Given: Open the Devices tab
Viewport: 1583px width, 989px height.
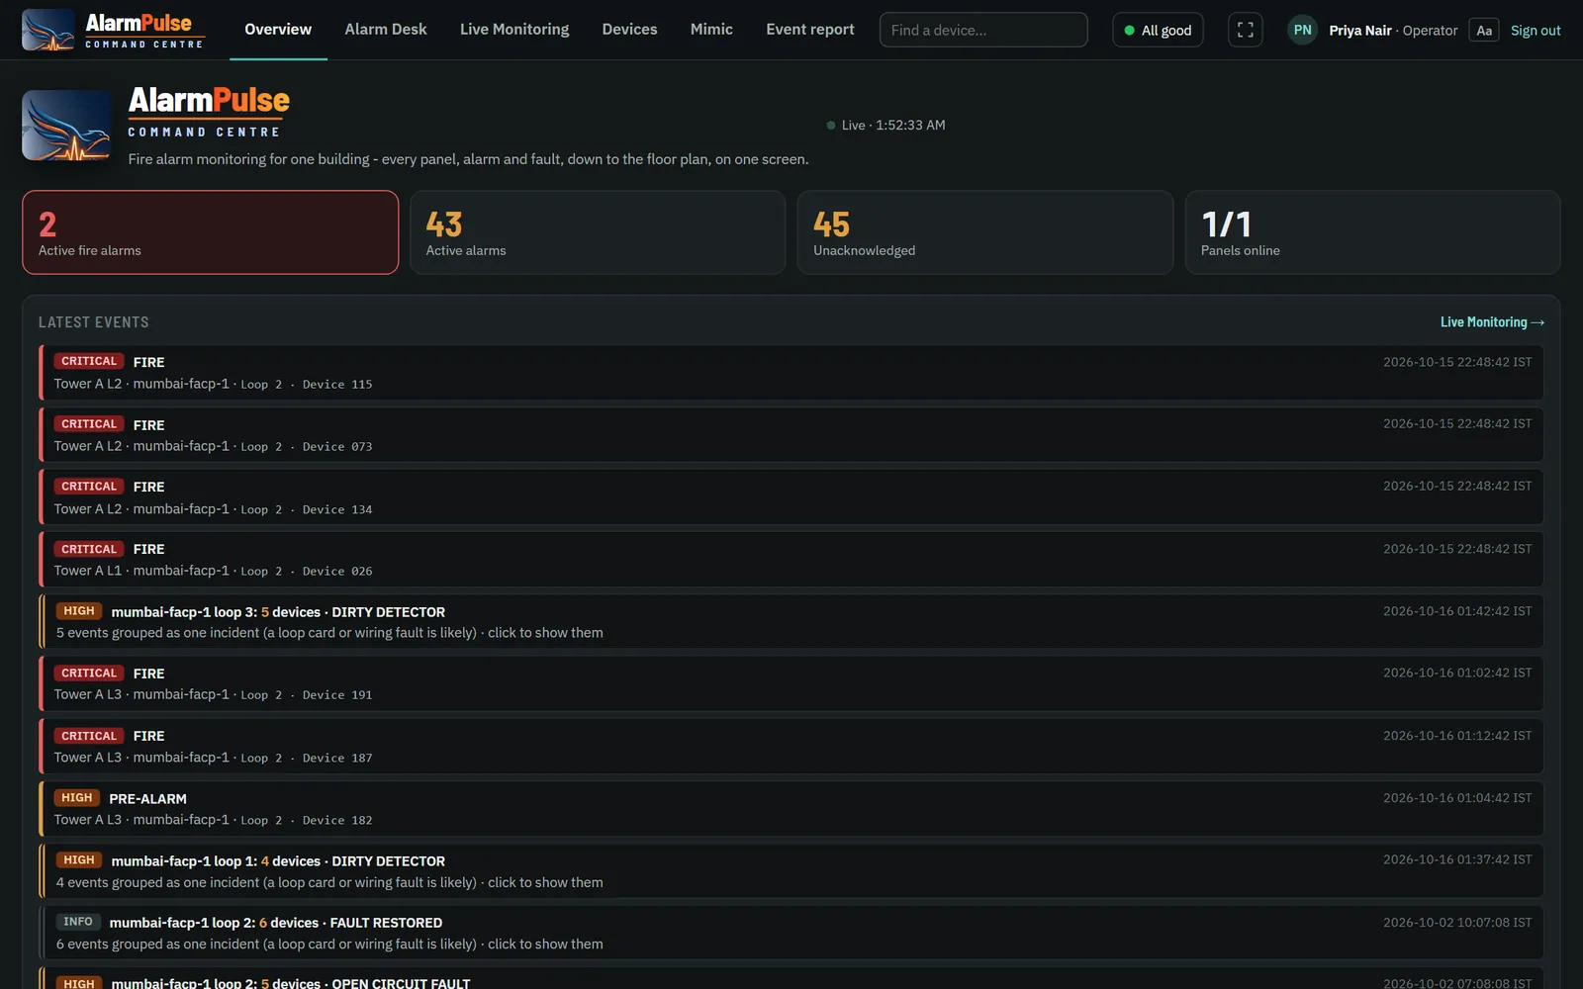Looking at the screenshot, I should [629, 30].
